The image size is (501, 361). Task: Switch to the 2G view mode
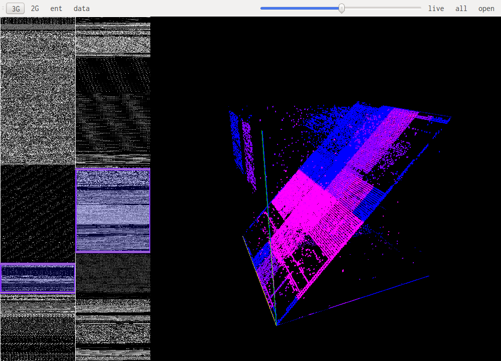35,9
